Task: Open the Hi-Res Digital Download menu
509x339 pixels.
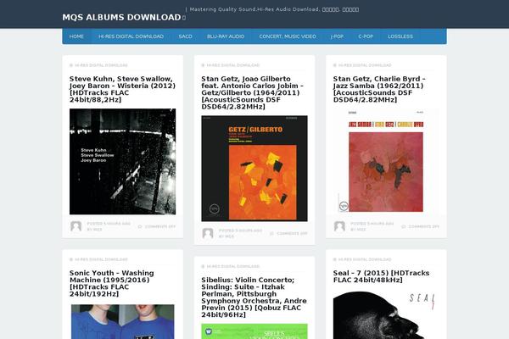Action: point(131,36)
